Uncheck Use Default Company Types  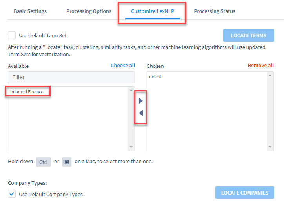12,194
